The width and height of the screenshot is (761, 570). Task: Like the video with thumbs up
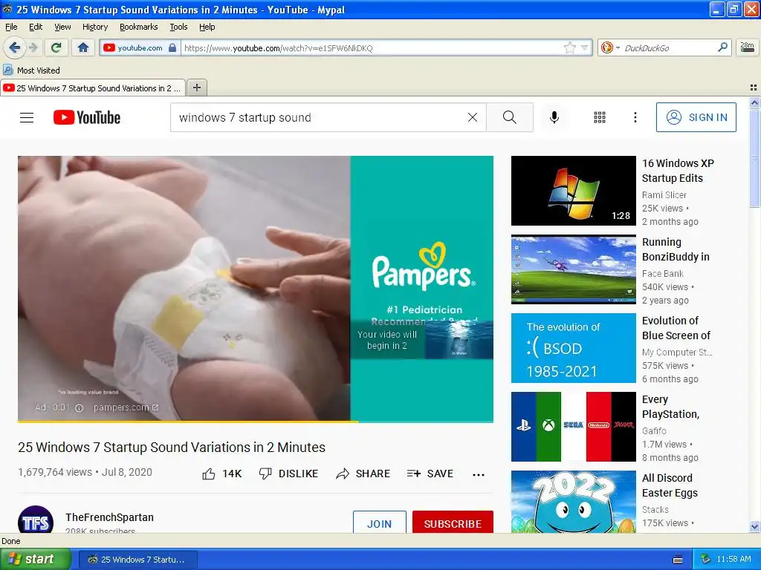pos(221,474)
